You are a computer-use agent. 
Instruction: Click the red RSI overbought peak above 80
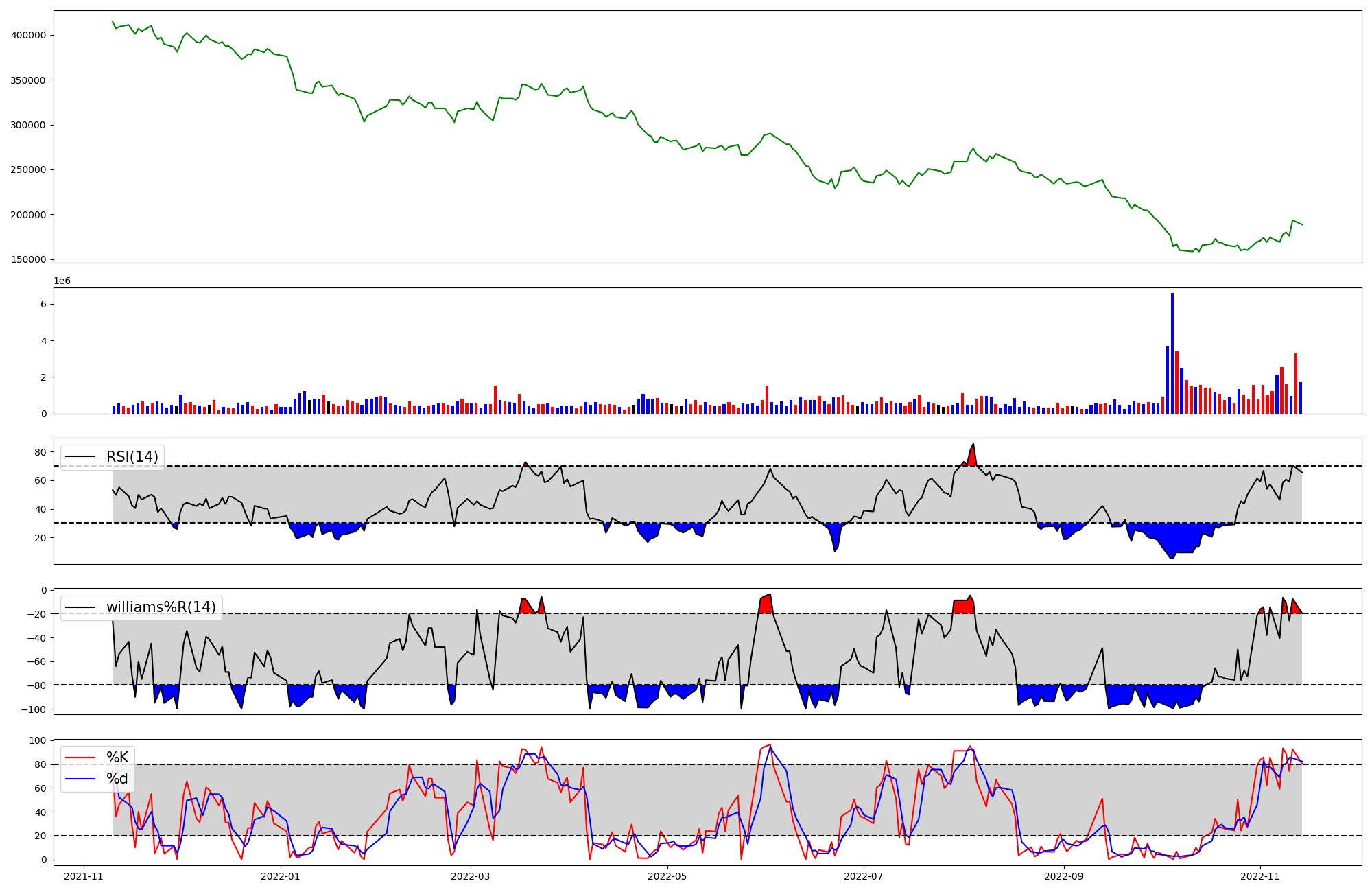tap(971, 457)
